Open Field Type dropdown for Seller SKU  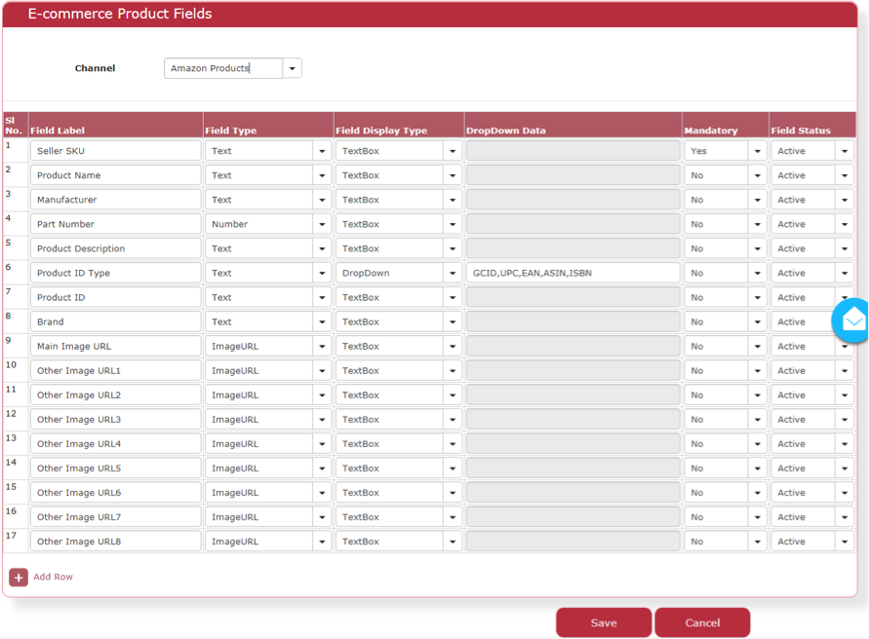pos(322,151)
